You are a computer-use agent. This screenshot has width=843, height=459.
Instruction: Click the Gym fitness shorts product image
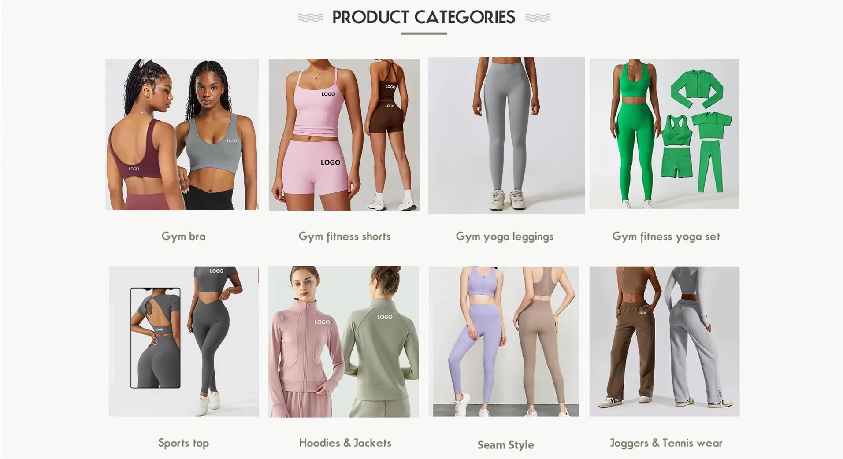tap(345, 134)
